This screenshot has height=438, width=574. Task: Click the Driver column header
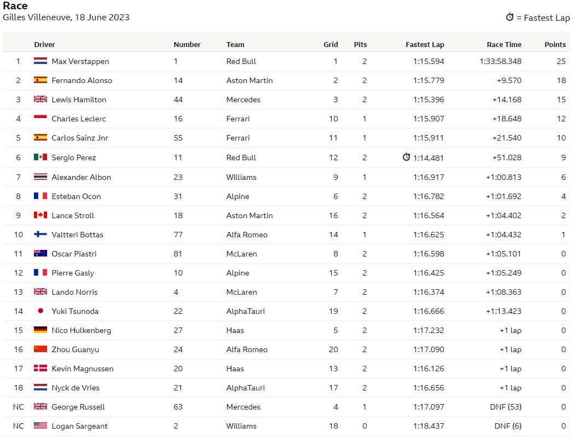click(x=44, y=45)
